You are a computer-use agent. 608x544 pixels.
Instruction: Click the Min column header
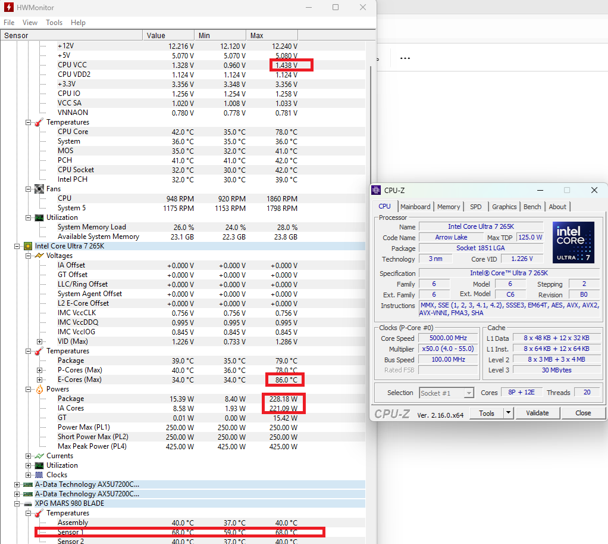pyautogui.click(x=220, y=35)
